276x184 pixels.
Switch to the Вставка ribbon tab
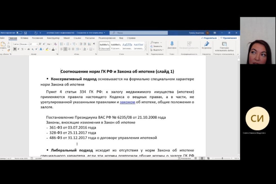[24, 38]
